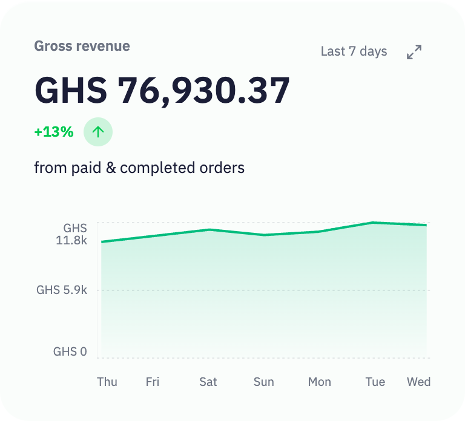The image size is (465, 421).
Task: Click the GHS 5.9k axis label
Action: [x=62, y=290]
